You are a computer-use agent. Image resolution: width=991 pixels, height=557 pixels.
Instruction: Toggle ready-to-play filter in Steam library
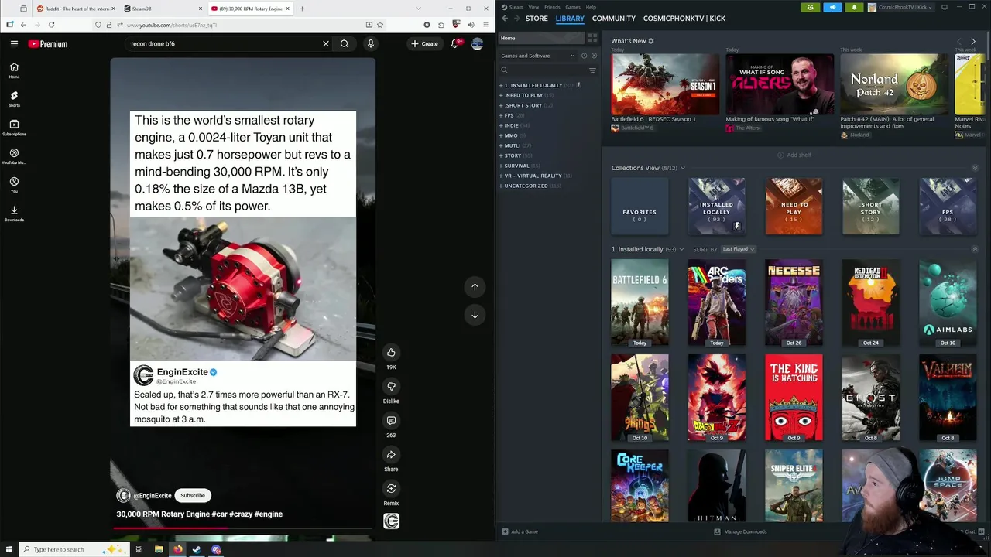(594, 56)
